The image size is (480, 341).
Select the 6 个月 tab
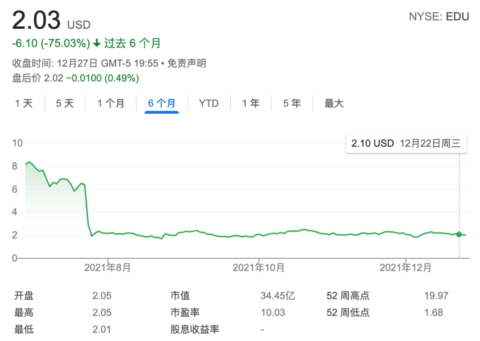coord(162,104)
